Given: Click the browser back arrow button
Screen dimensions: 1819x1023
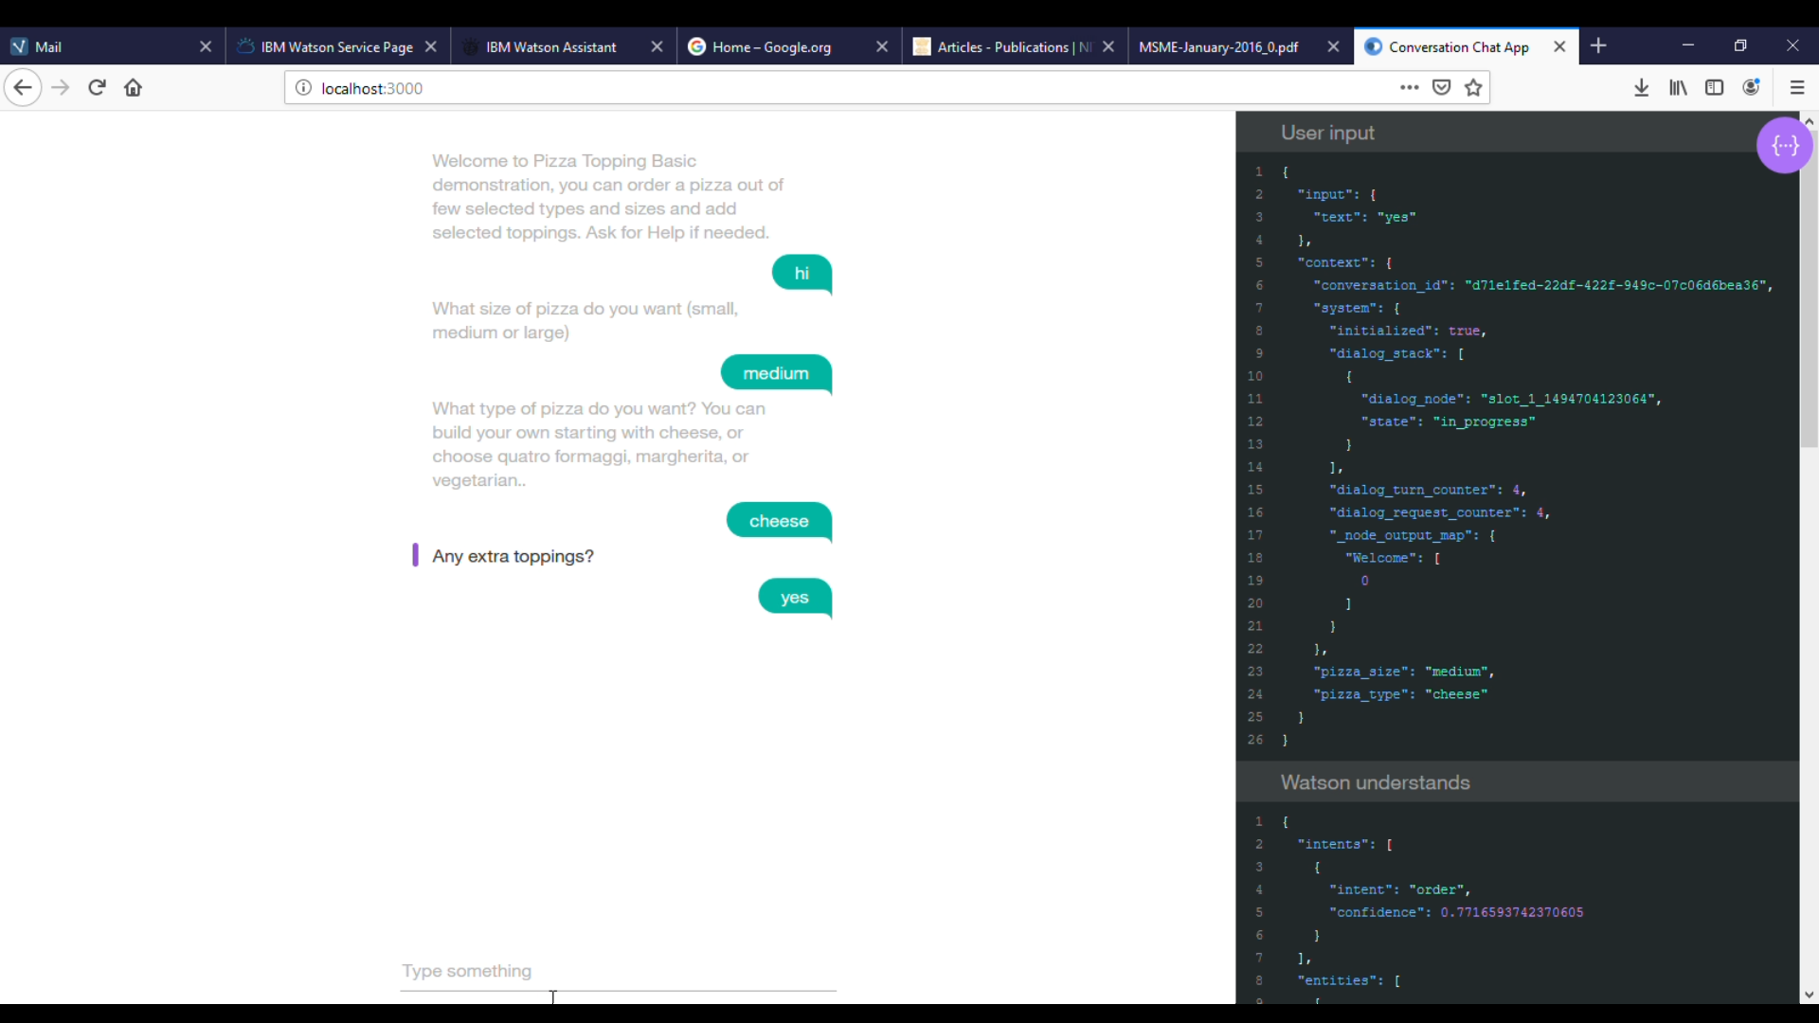Looking at the screenshot, I should [x=23, y=88].
